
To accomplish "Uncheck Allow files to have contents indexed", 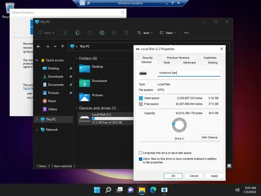I will 140,159.
